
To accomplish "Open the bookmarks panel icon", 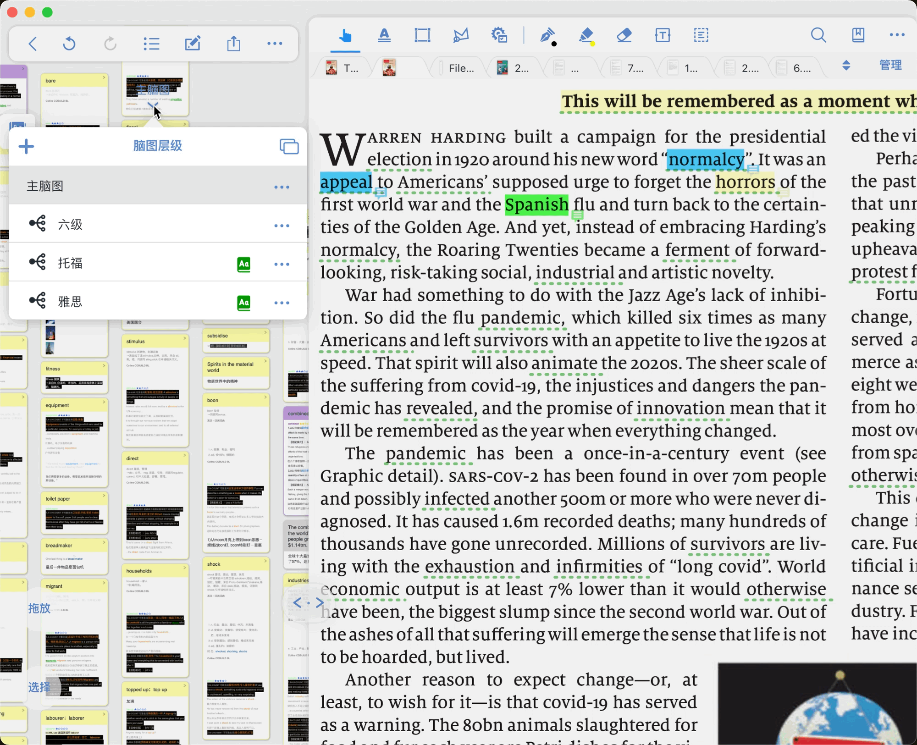I will tap(858, 35).
